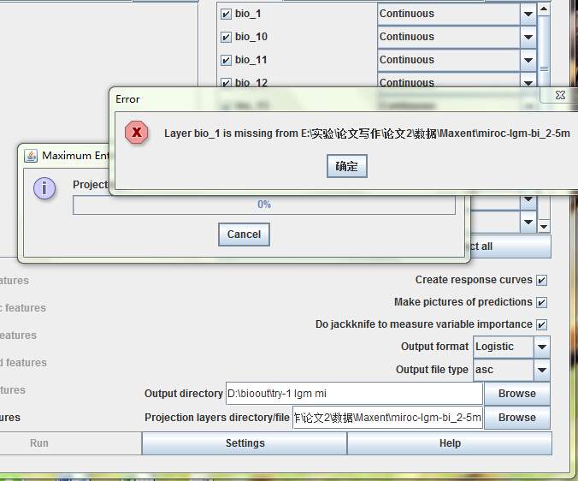Viewport: 578px width, 481px height.
Task: Click the info icon in progress dialog
Action: coord(44,188)
